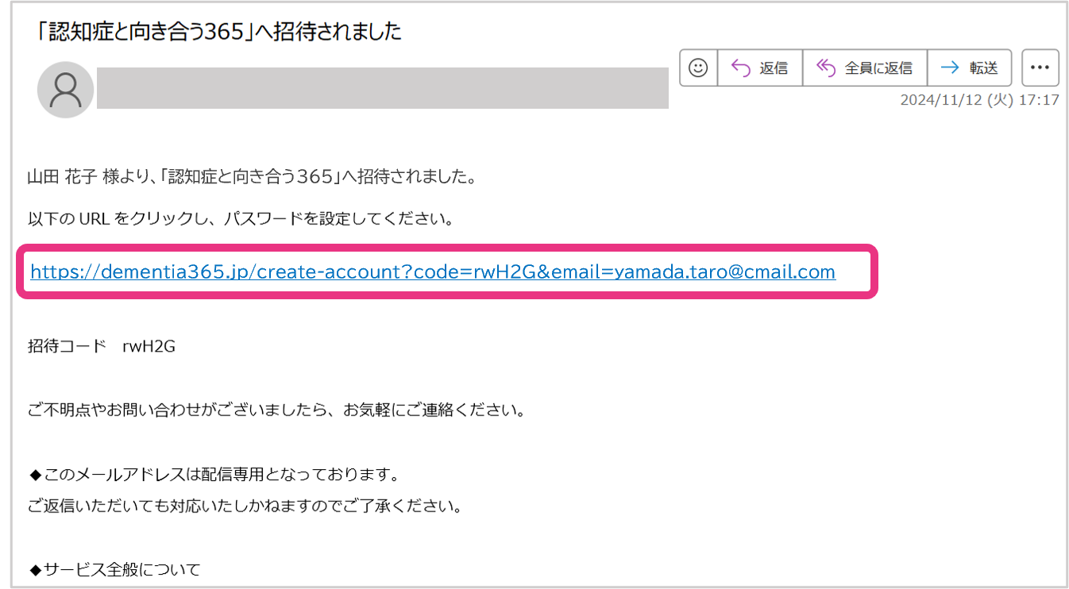This screenshot has width=1069, height=589.
Task: Click the 全員に返信 reply-all button
Action: 864,68
